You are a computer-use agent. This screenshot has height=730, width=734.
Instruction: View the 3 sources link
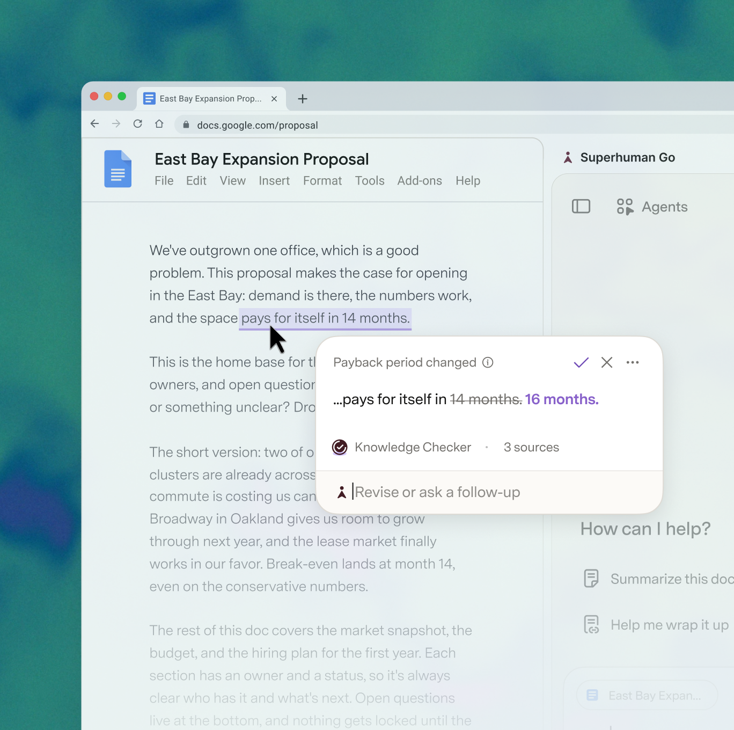531,447
